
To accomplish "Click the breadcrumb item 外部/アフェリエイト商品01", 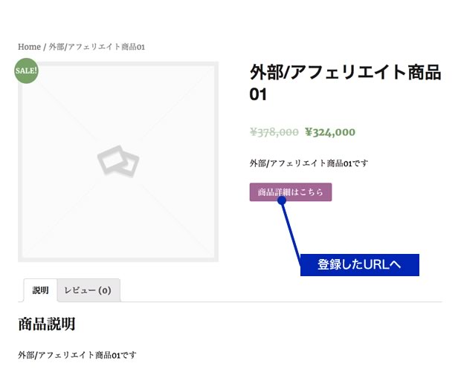I will (97, 47).
